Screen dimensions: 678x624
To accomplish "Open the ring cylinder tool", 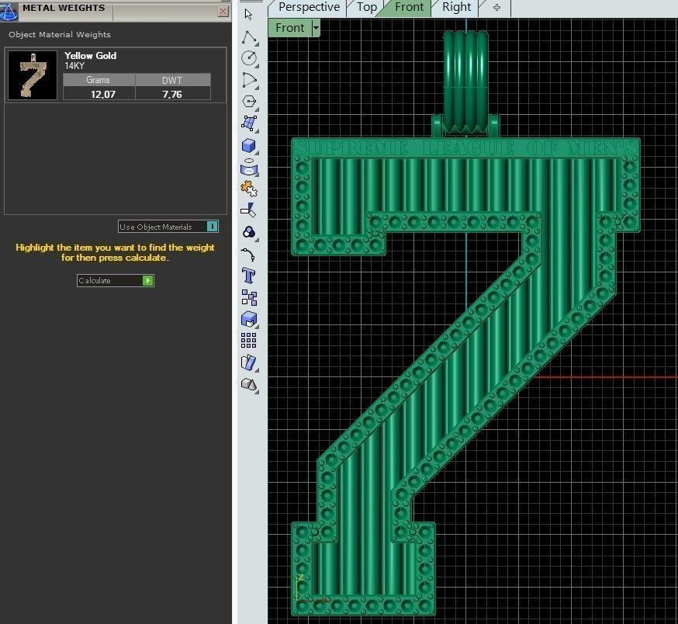I will 249,167.
